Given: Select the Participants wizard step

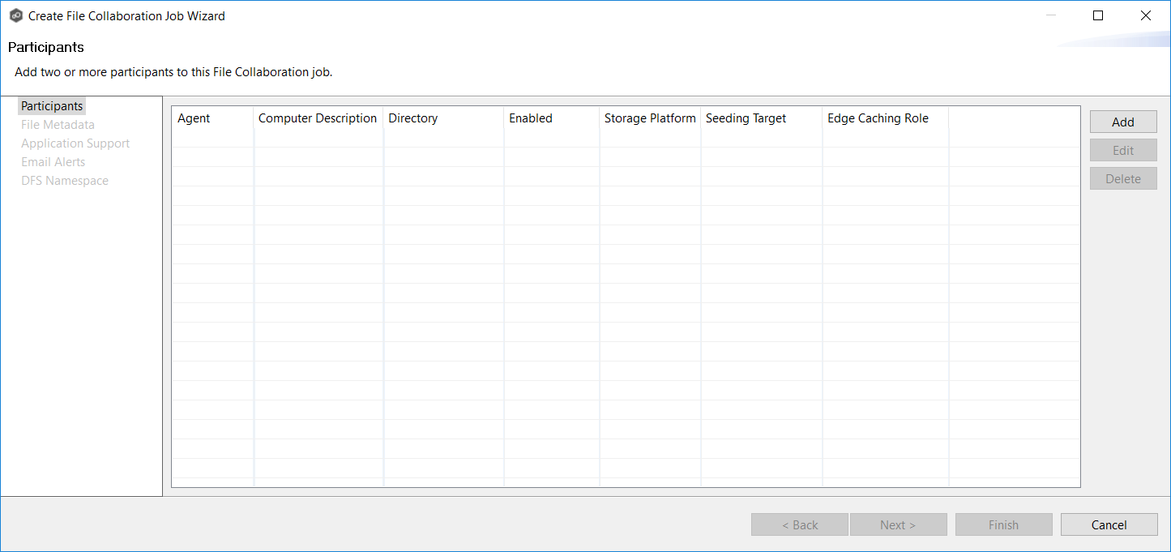Looking at the screenshot, I should point(52,106).
